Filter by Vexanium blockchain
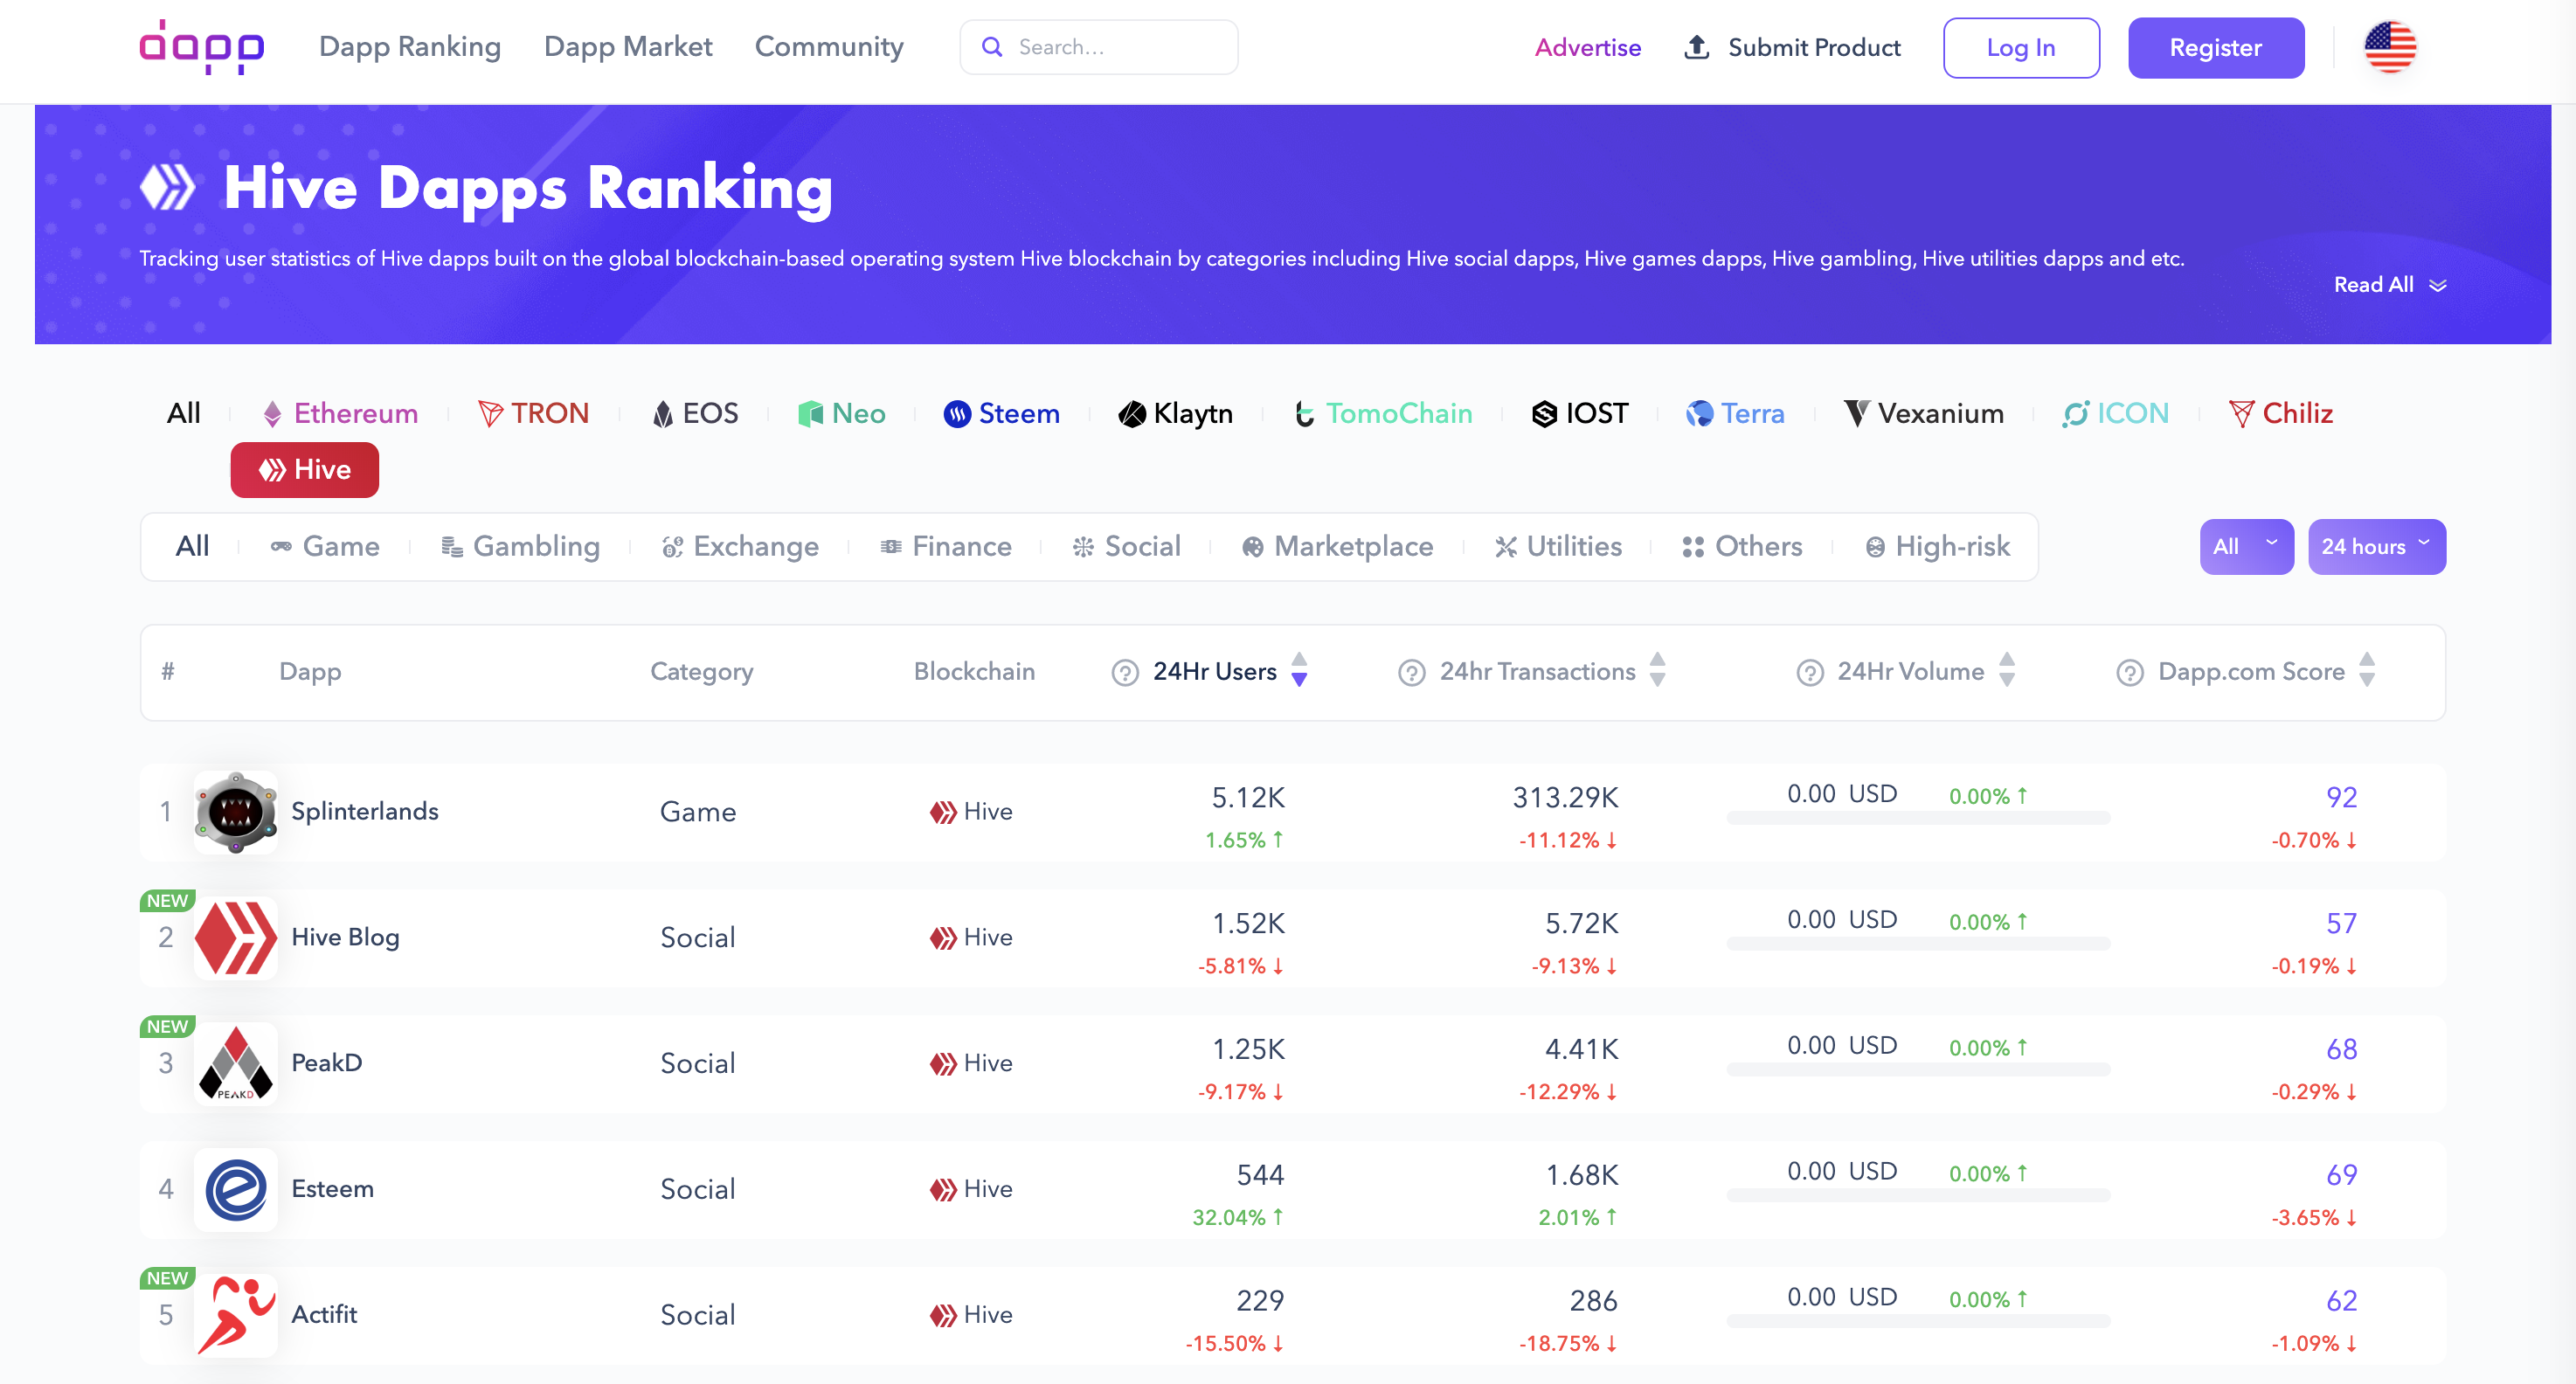 1923,414
